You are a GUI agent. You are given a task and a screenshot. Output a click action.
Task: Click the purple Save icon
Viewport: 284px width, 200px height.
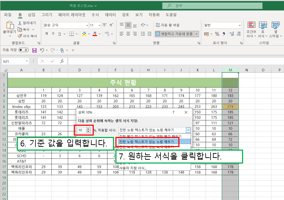(x=34, y=50)
